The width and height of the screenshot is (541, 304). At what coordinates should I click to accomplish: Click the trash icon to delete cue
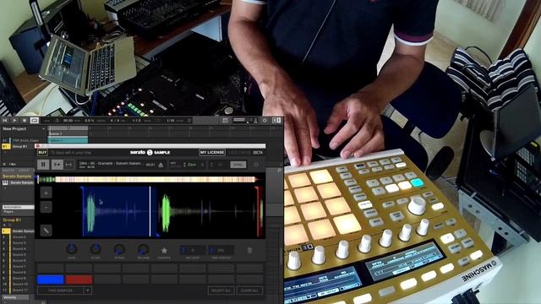tap(250, 250)
